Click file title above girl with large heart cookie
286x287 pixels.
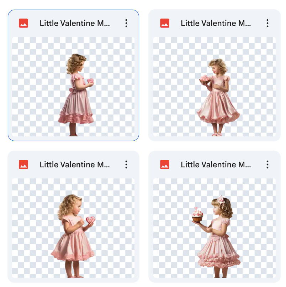[75, 165]
